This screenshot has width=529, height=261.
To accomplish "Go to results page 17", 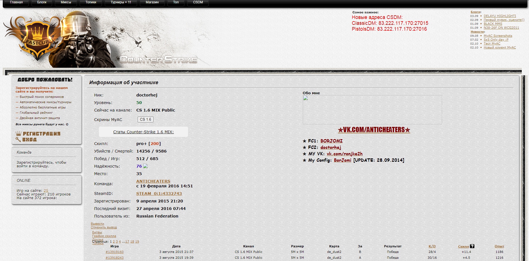I will (x=127, y=241).
